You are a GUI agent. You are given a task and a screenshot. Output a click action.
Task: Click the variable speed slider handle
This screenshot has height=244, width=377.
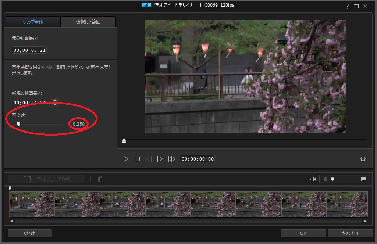(19, 124)
